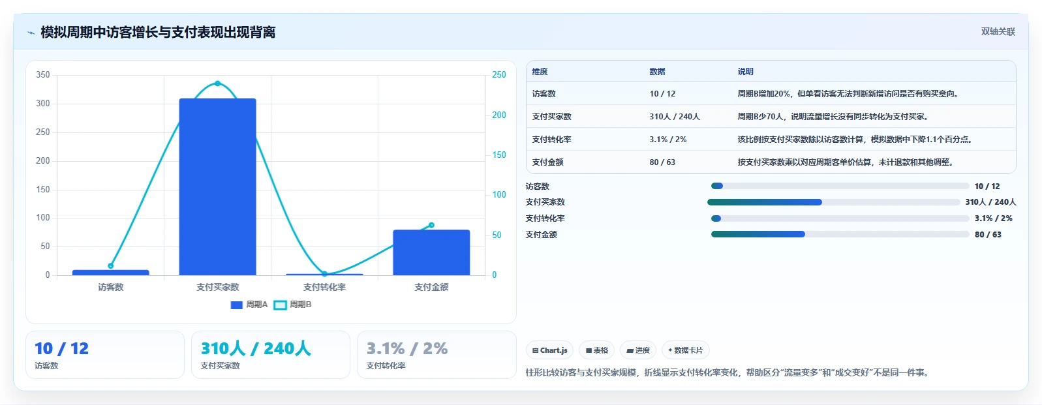Click the title 模拟周期中访客增长与支付表现出现背离
This screenshot has width=1042, height=405.
(x=158, y=33)
